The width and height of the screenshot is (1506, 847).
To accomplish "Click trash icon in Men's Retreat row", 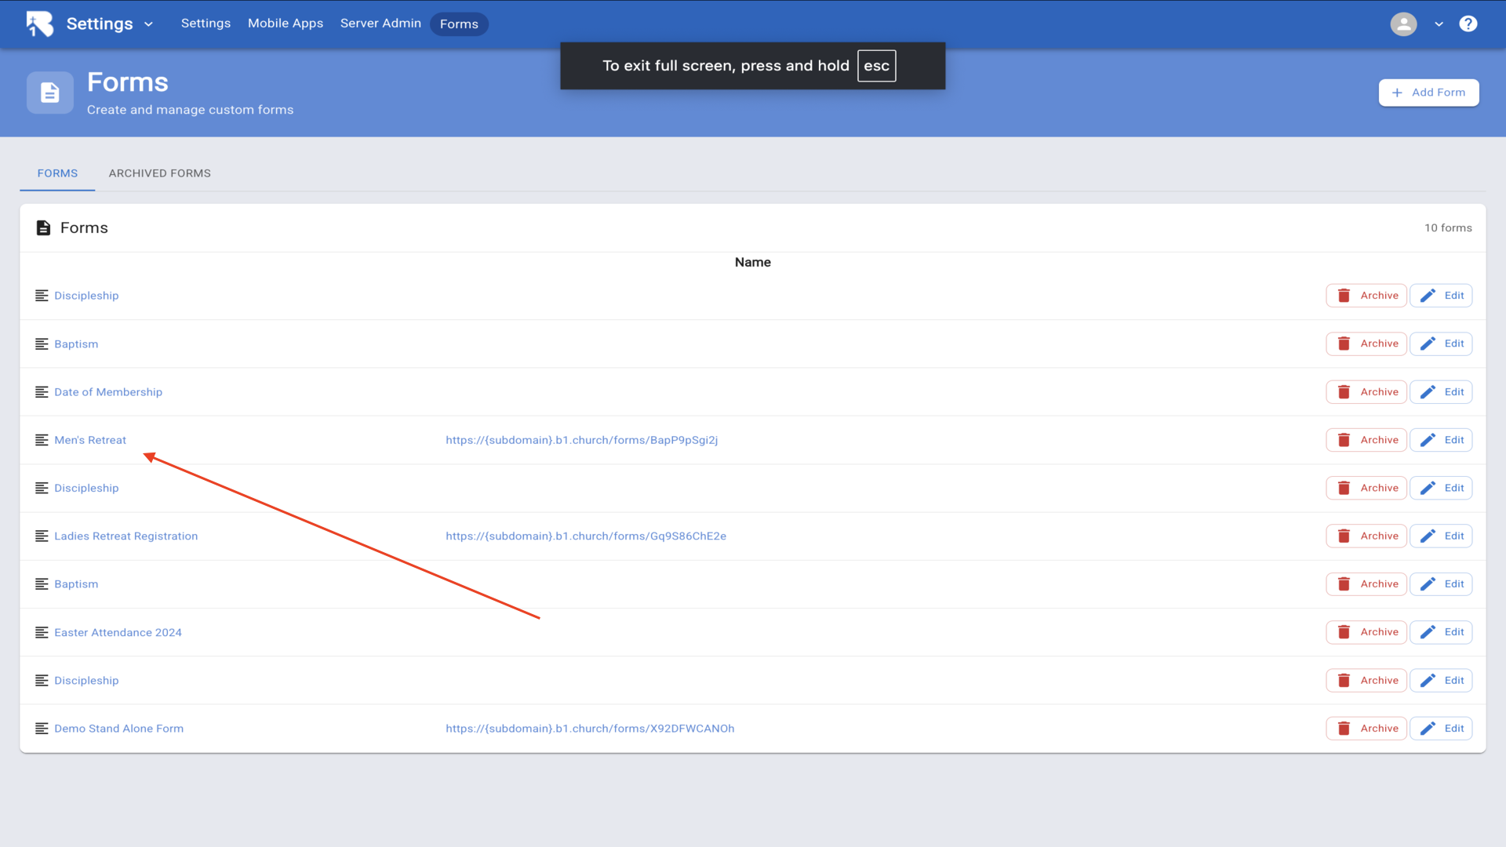I will (1344, 440).
